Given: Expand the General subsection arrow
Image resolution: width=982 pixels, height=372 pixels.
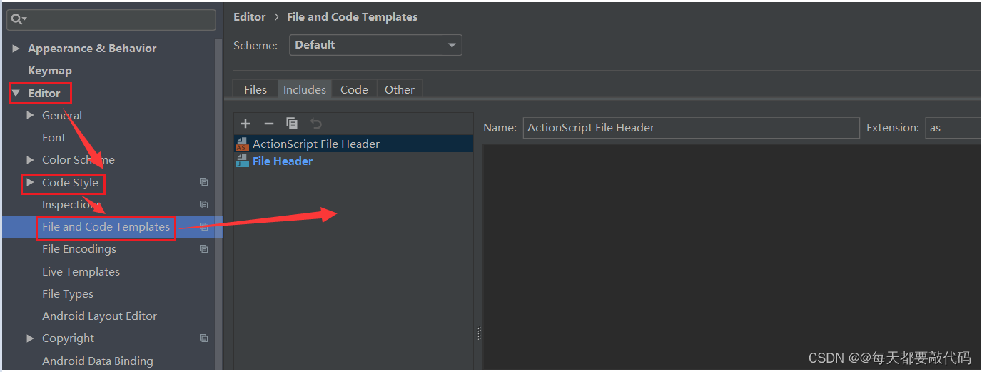Looking at the screenshot, I should point(30,115).
